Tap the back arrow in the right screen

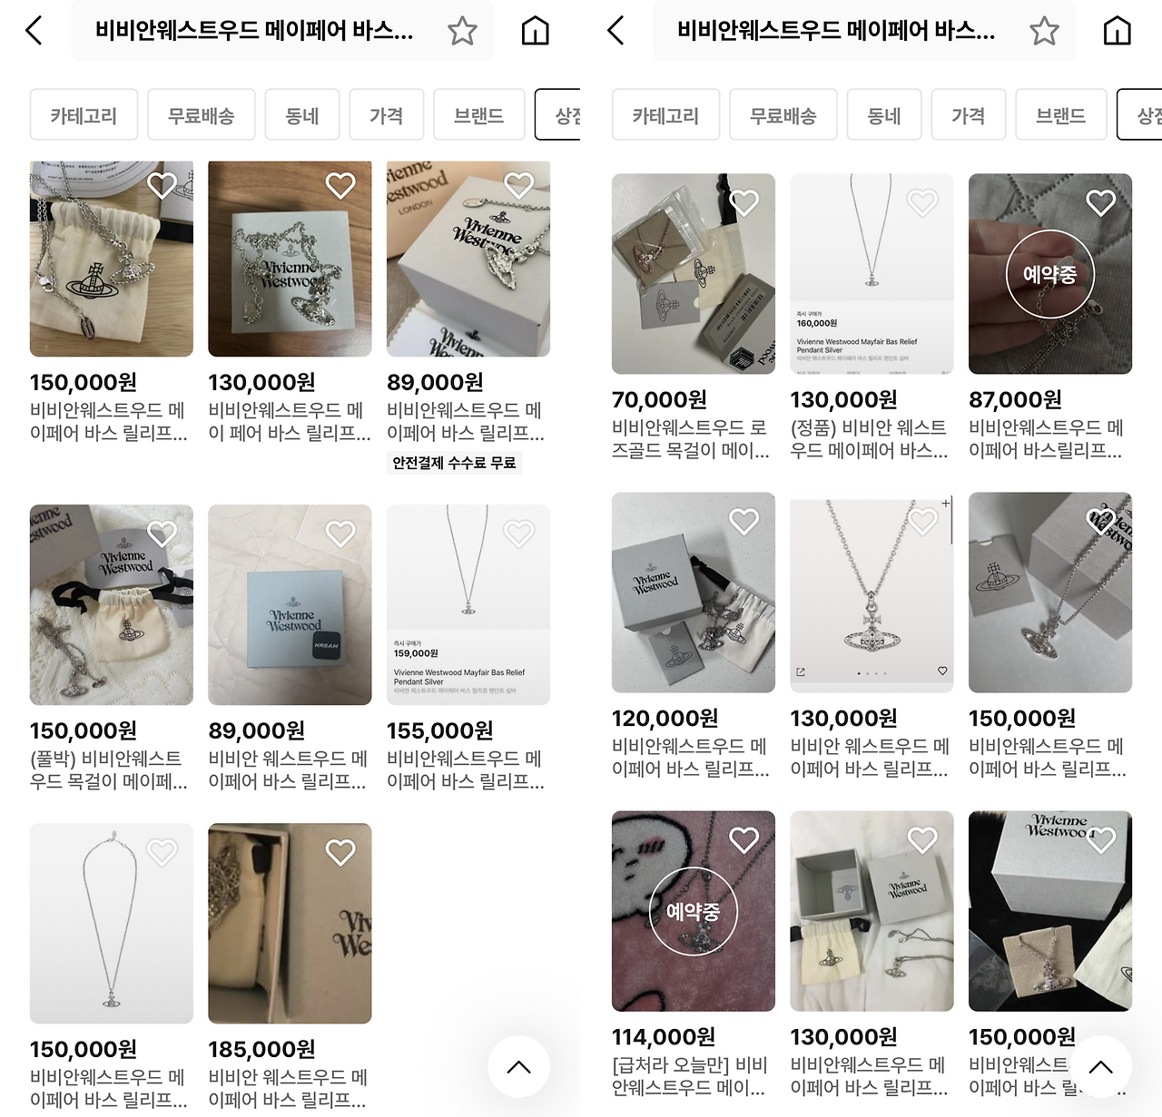(615, 30)
